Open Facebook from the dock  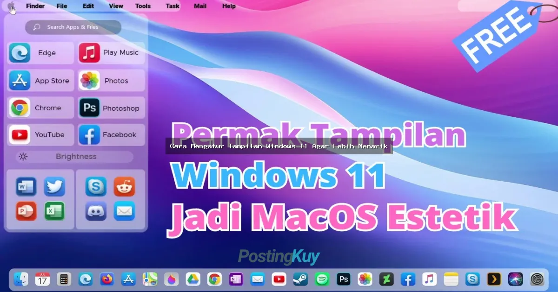[x=408, y=279]
